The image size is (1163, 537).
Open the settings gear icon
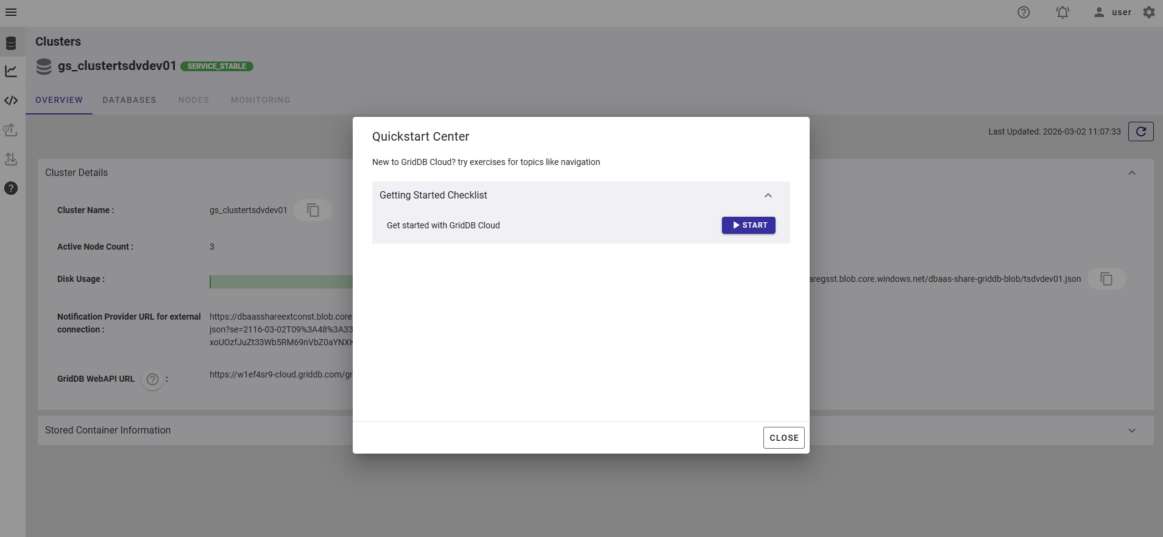(x=1149, y=12)
